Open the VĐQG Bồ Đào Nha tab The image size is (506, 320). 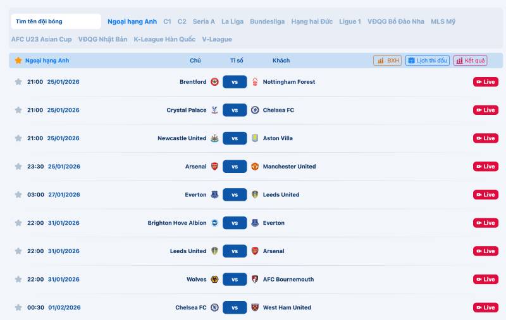click(x=396, y=21)
